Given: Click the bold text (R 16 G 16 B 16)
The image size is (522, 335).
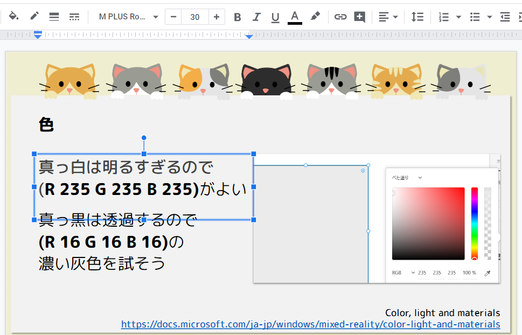Looking at the screenshot, I should (103, 242).
